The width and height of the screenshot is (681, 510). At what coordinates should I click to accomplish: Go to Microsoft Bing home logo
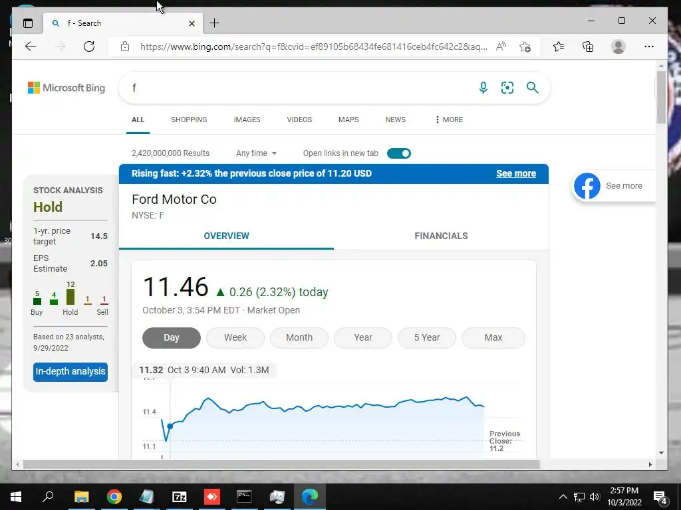click(67, 88)
